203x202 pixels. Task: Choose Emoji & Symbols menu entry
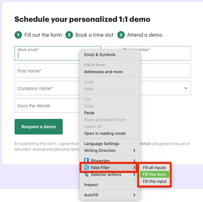click(x=100, y=55)
